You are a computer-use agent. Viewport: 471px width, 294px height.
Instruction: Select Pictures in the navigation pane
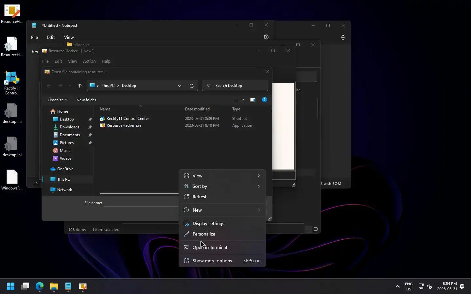point(67,143)
